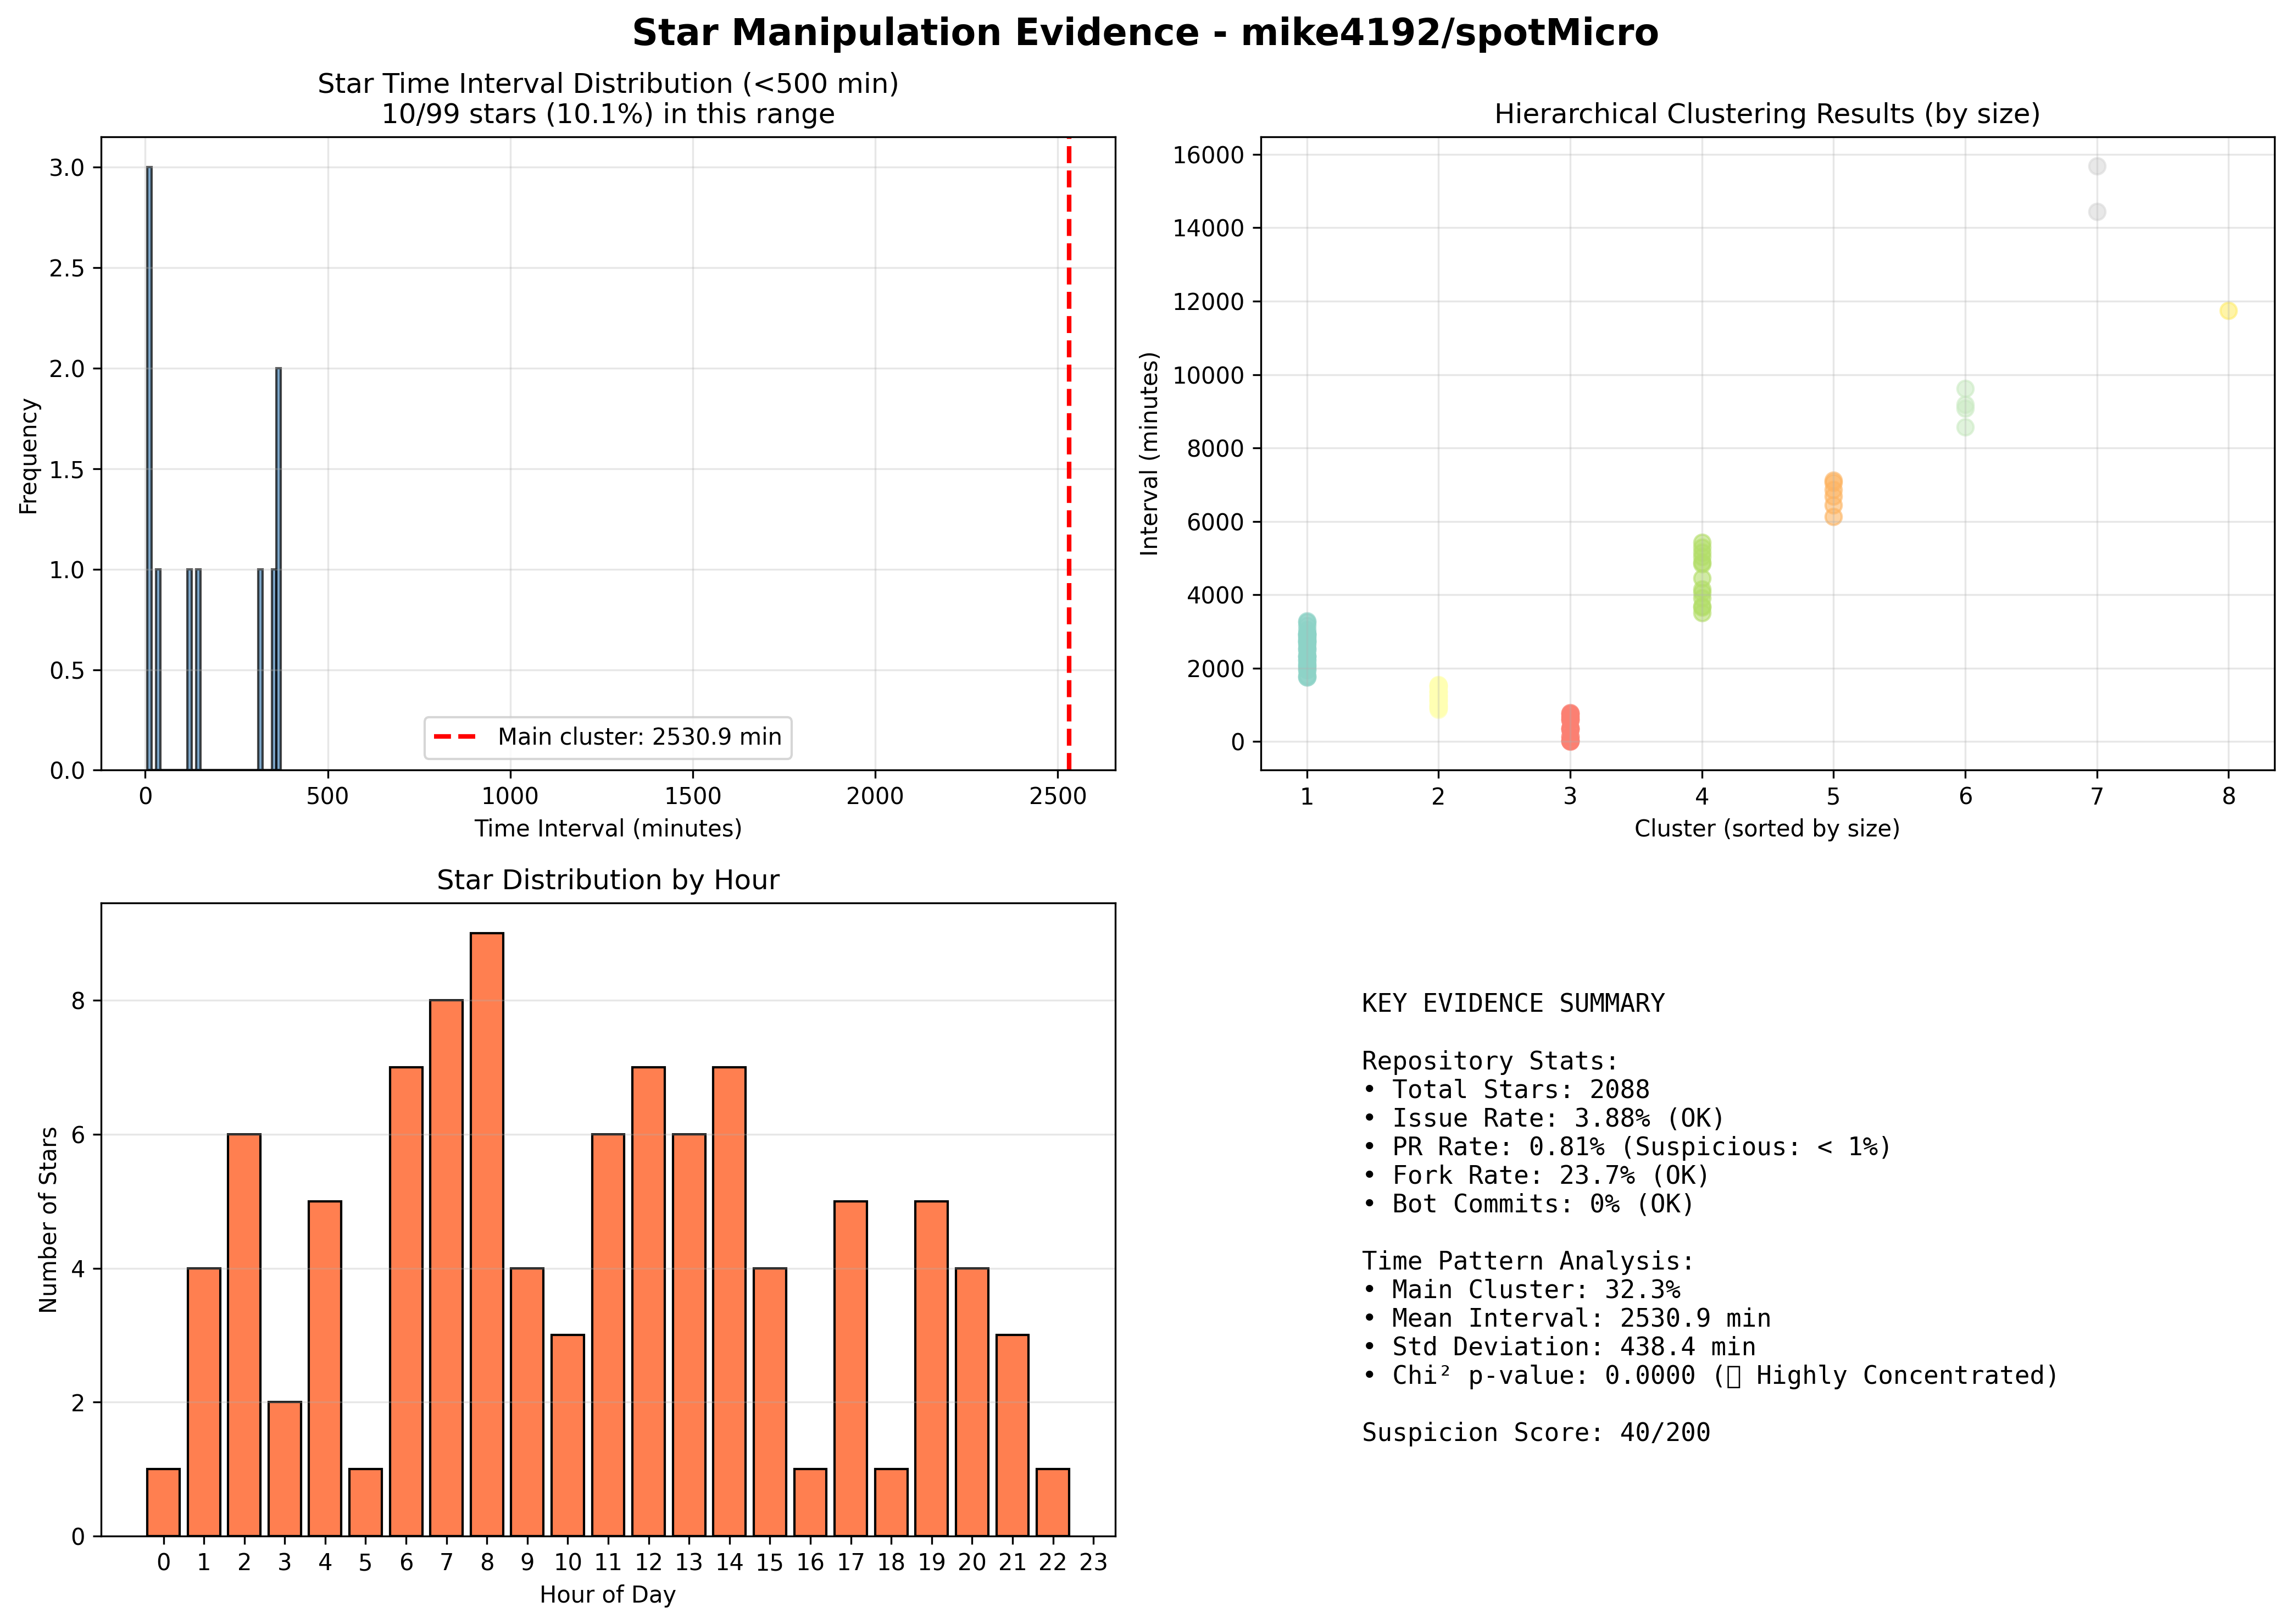2291x1624 pixels.
Task: Select the tallest histogram bar with frequency 3.0
Action: pyautogui.click(x=149, y=468)
